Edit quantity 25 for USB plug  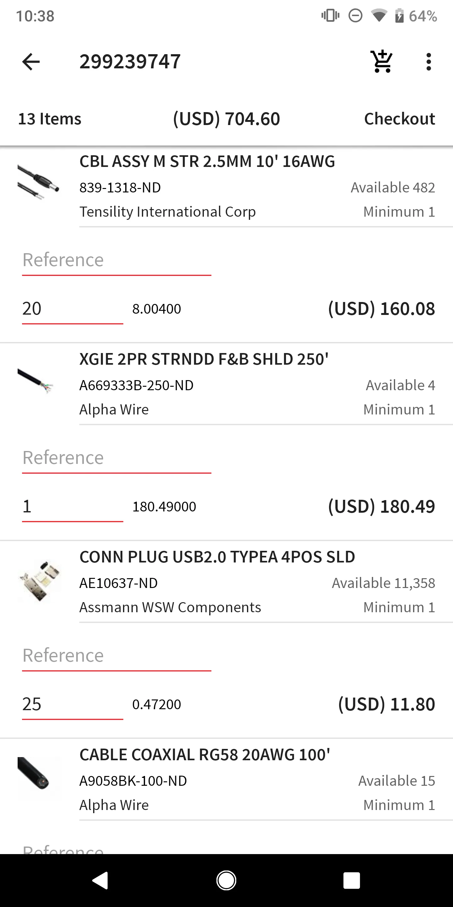pos(72,705)
